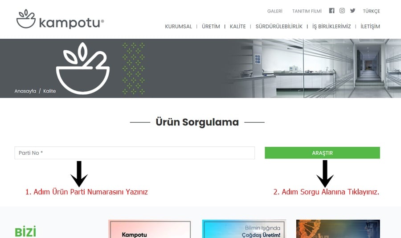This screenshot has width=401, height=238.
Task: Focus the Parti No input field
Action: (135, 153)
